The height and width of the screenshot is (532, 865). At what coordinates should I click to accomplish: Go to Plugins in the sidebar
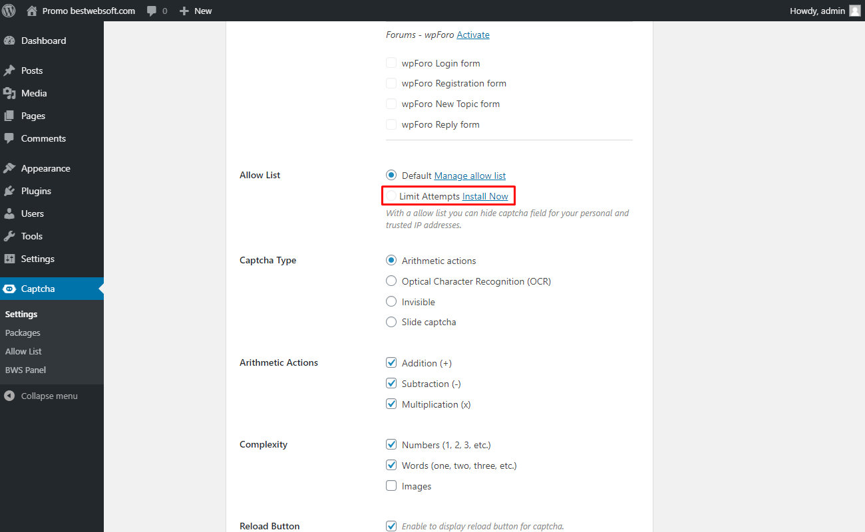coord(52,191)
